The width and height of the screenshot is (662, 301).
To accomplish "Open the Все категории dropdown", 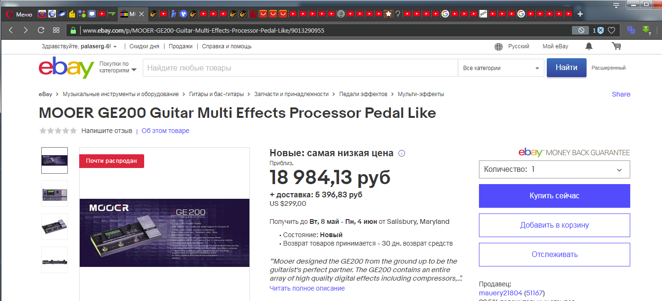I will (501, 68).
